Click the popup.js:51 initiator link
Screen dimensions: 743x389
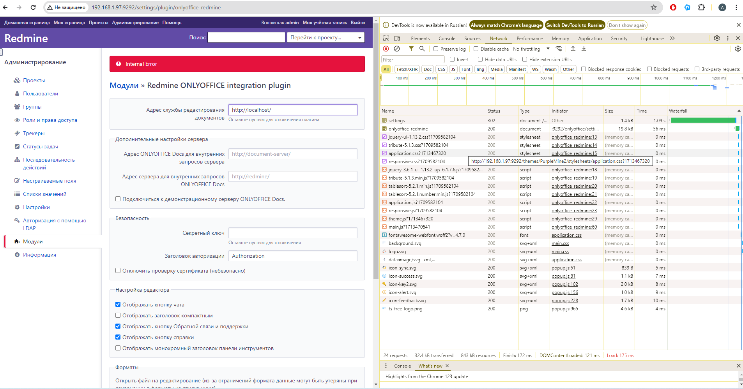click(x=563, y=268)
